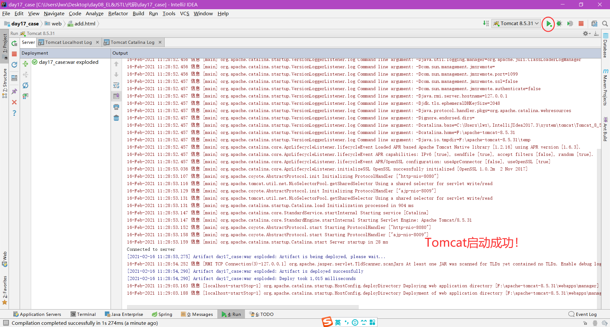This screenshot has height=327, width=610.
Task: Move down in the output stack trace
Action: point(116,75)
